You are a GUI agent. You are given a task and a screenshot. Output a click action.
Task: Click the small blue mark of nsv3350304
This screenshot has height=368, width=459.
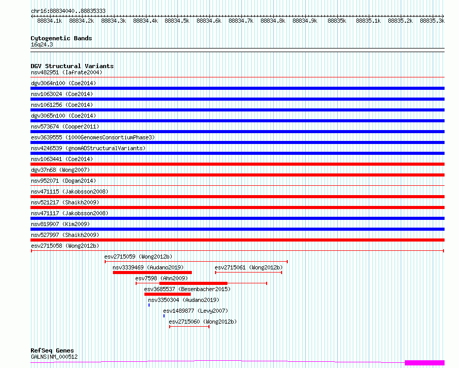[149, 305]
